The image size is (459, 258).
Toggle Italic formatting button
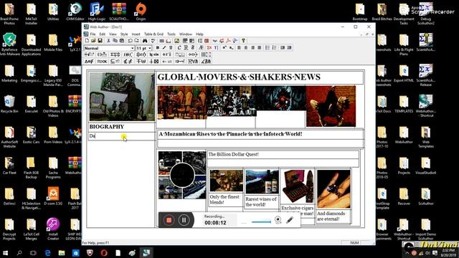point(164,48)
